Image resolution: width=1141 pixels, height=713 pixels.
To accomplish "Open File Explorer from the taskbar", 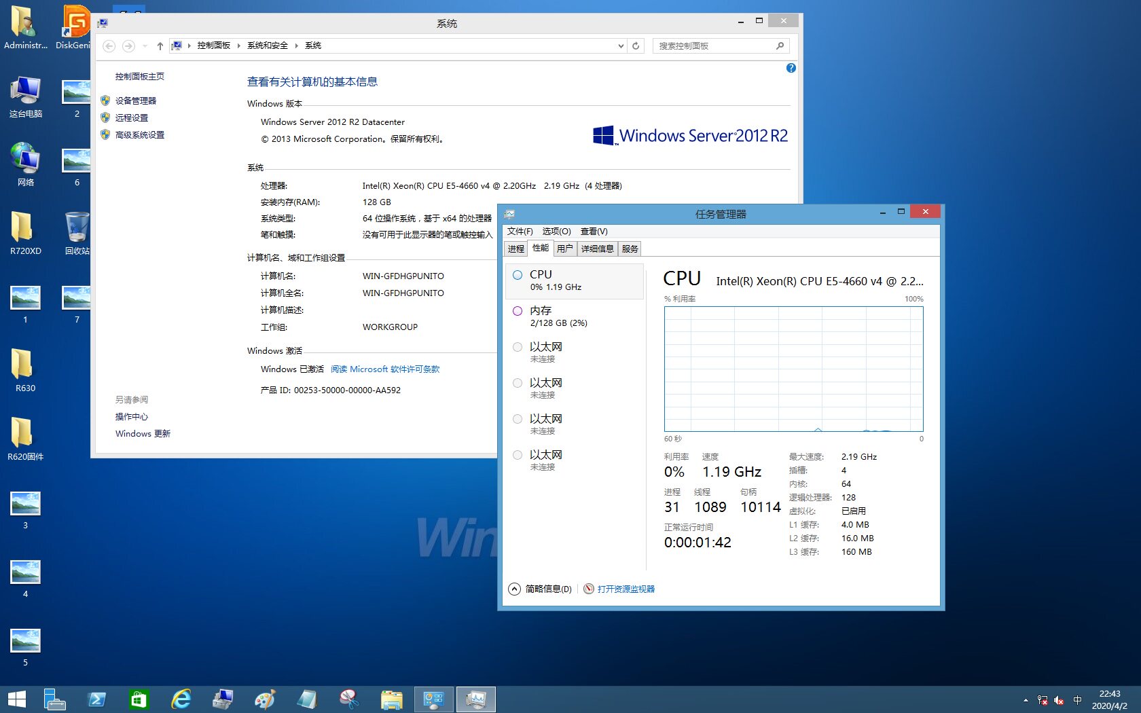I will pyautogui.click(x=391, y=699).
